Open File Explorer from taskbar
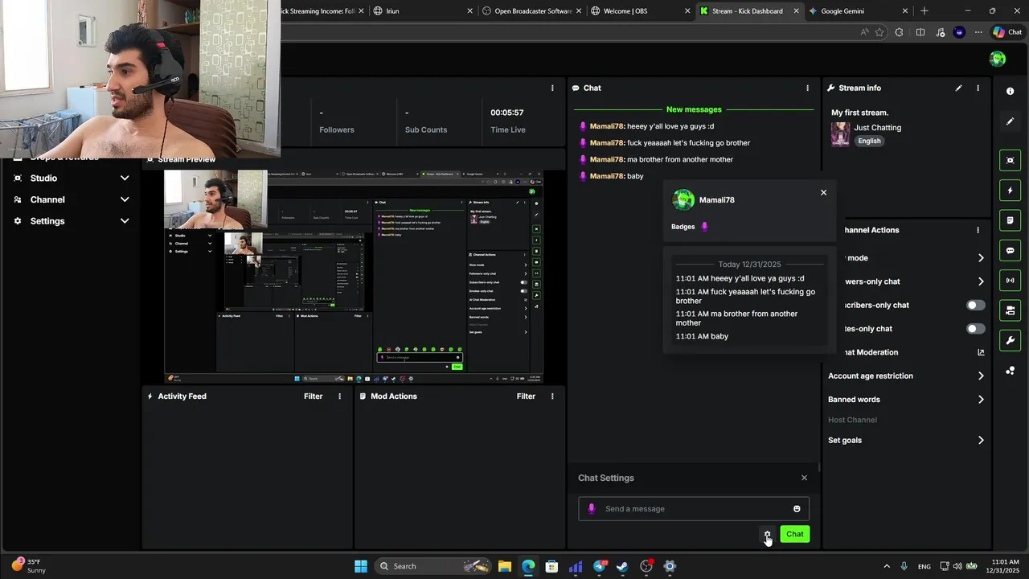The width and height of the screenshot is (1029, 579). [x=504, y=566]
